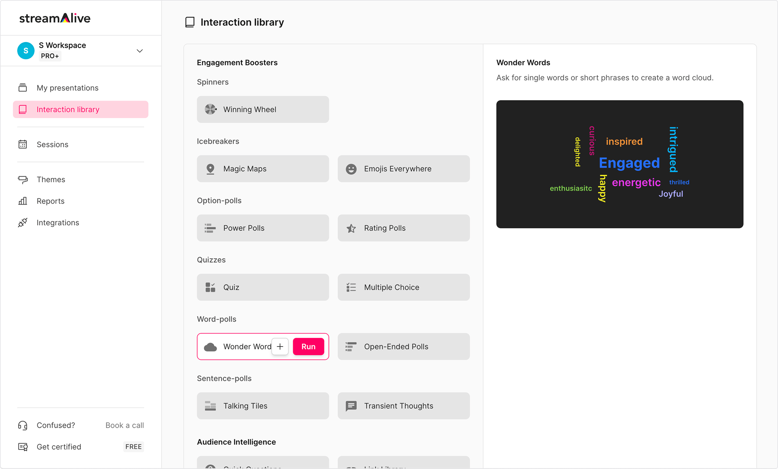
Task: Click the Book a call link
Action: click(124, 425)
